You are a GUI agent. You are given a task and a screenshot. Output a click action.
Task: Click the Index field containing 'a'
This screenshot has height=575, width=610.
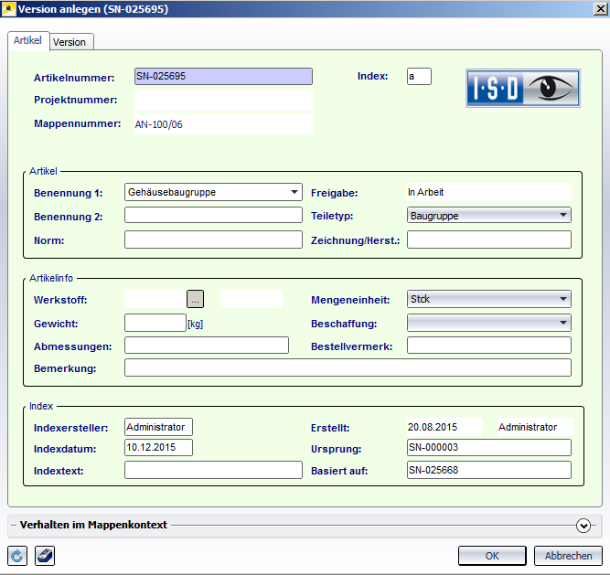pyautogui.click(x=419, y=77)
